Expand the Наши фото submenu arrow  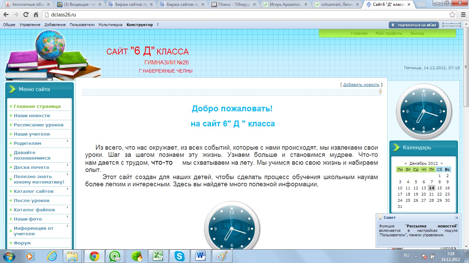coord(67,216)
